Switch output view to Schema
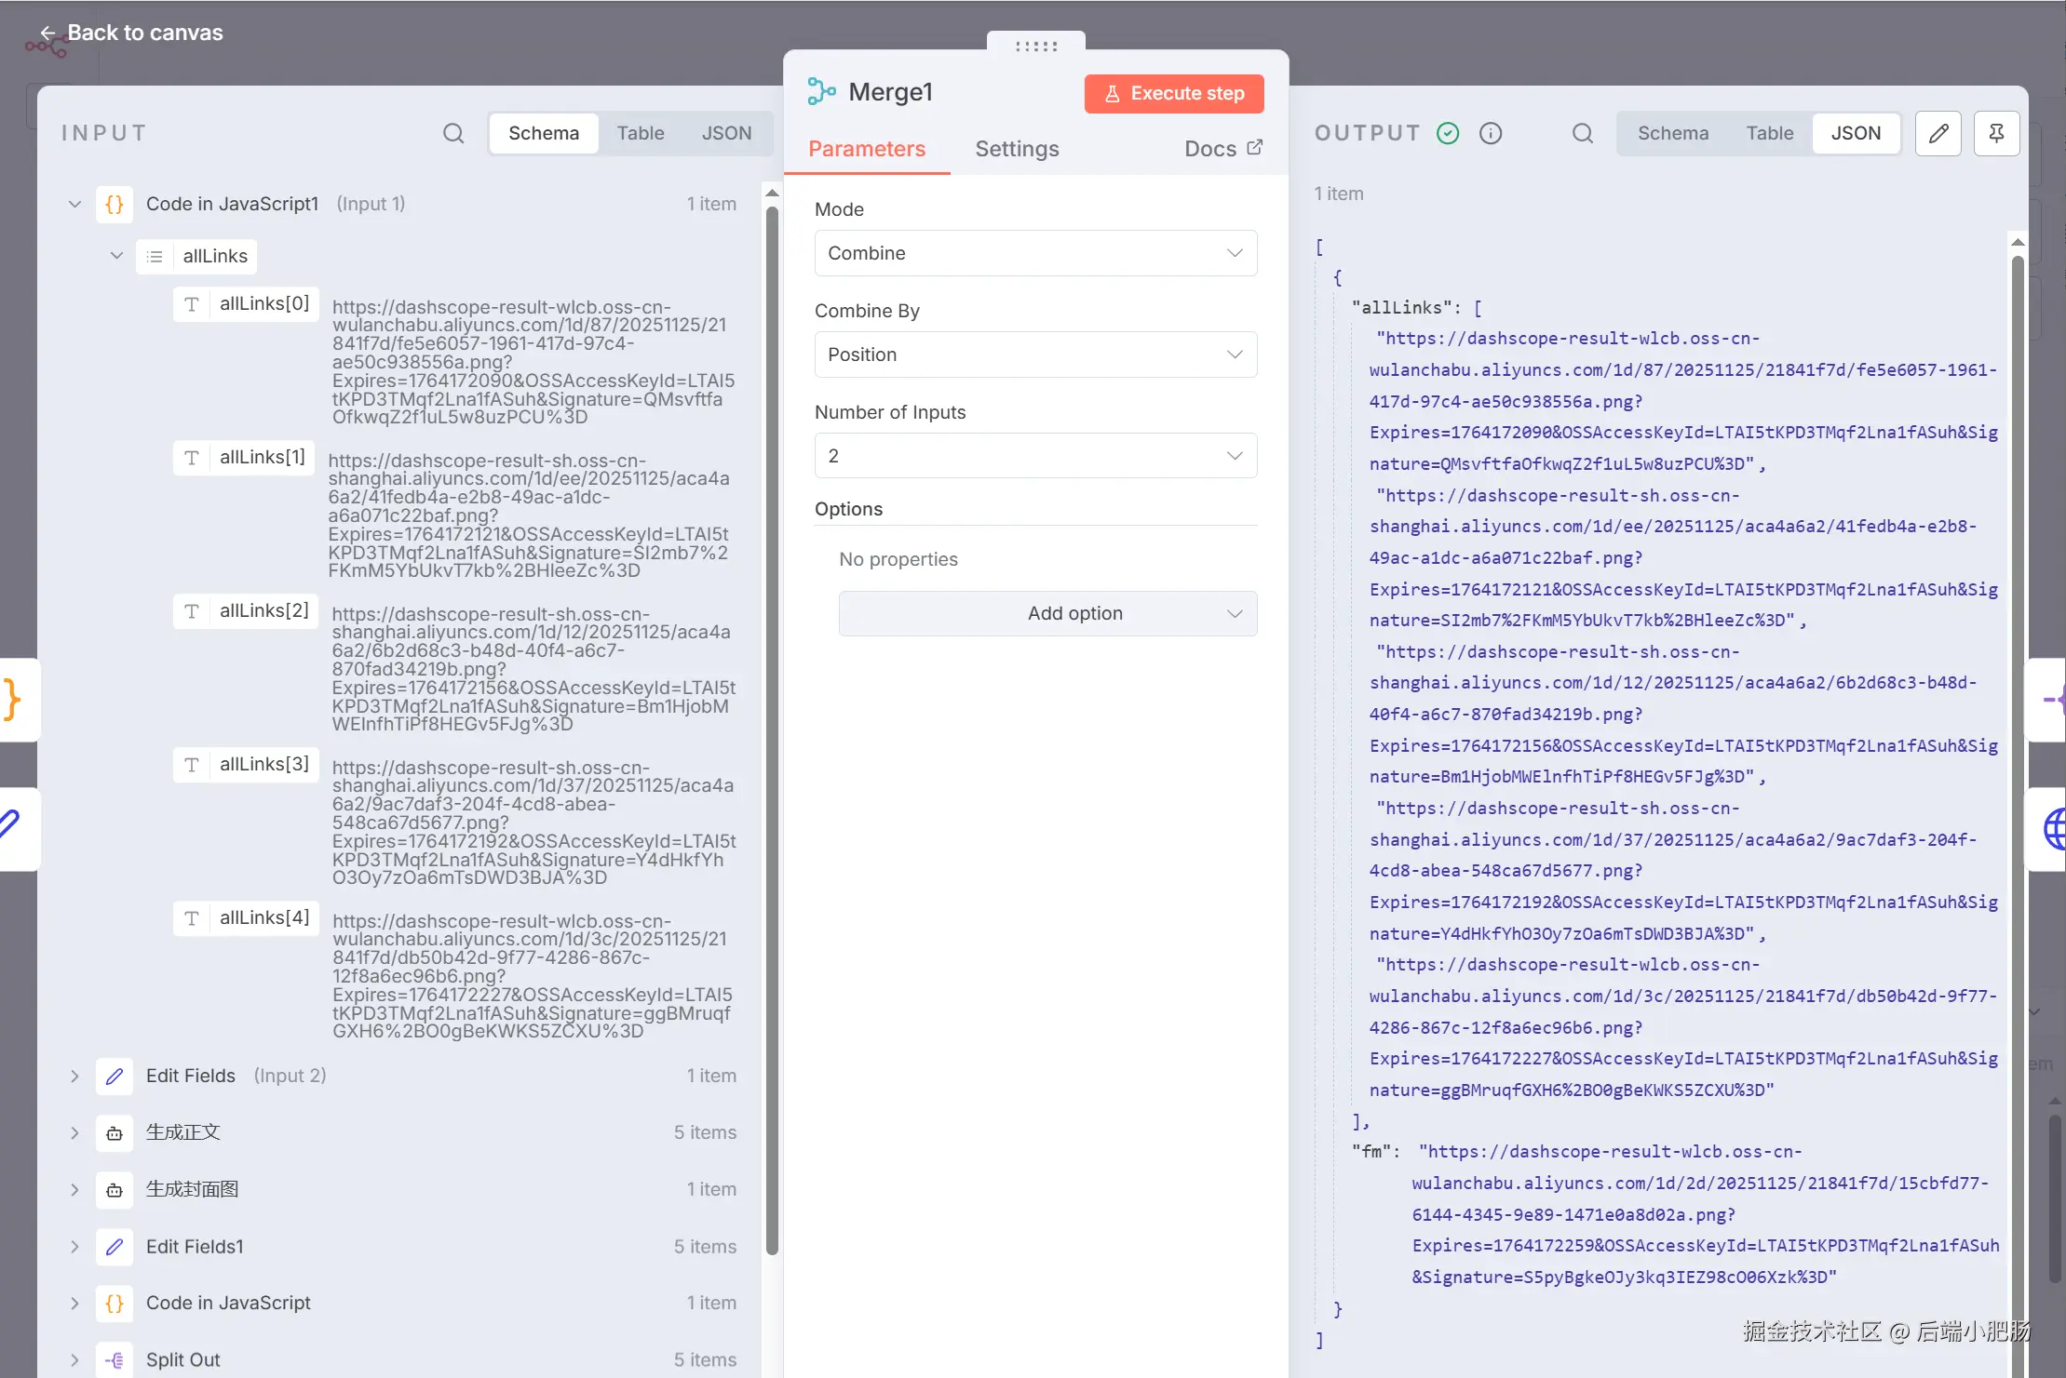 point(1673,133)
